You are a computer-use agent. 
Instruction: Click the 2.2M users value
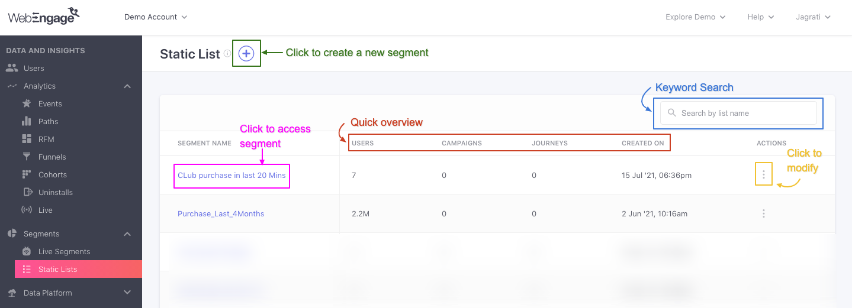point(361,214)
